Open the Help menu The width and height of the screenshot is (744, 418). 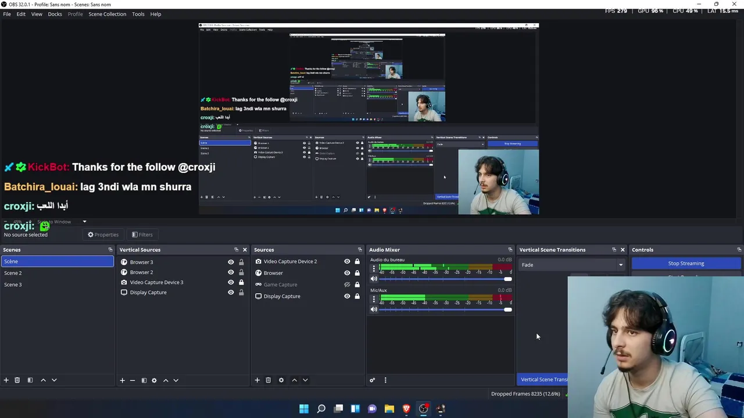click(156, 14)
